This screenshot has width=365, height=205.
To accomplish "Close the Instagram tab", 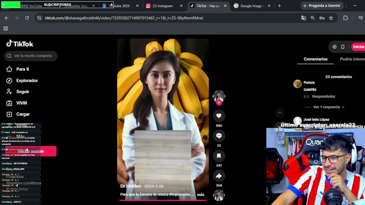I will [x=181, y=6].
